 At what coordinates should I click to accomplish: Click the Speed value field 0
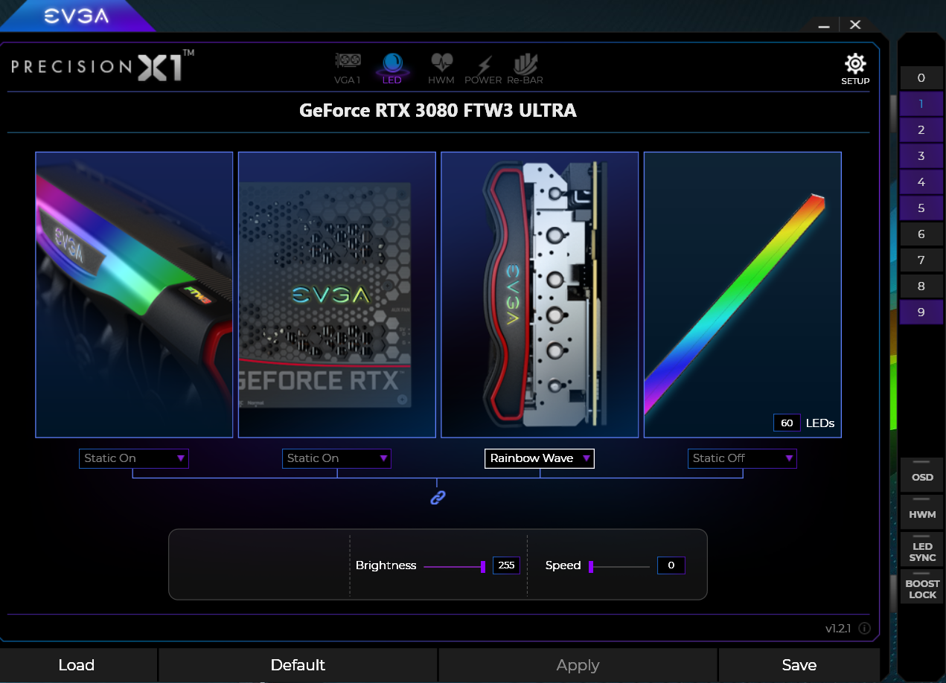click(x=671, y=565)
